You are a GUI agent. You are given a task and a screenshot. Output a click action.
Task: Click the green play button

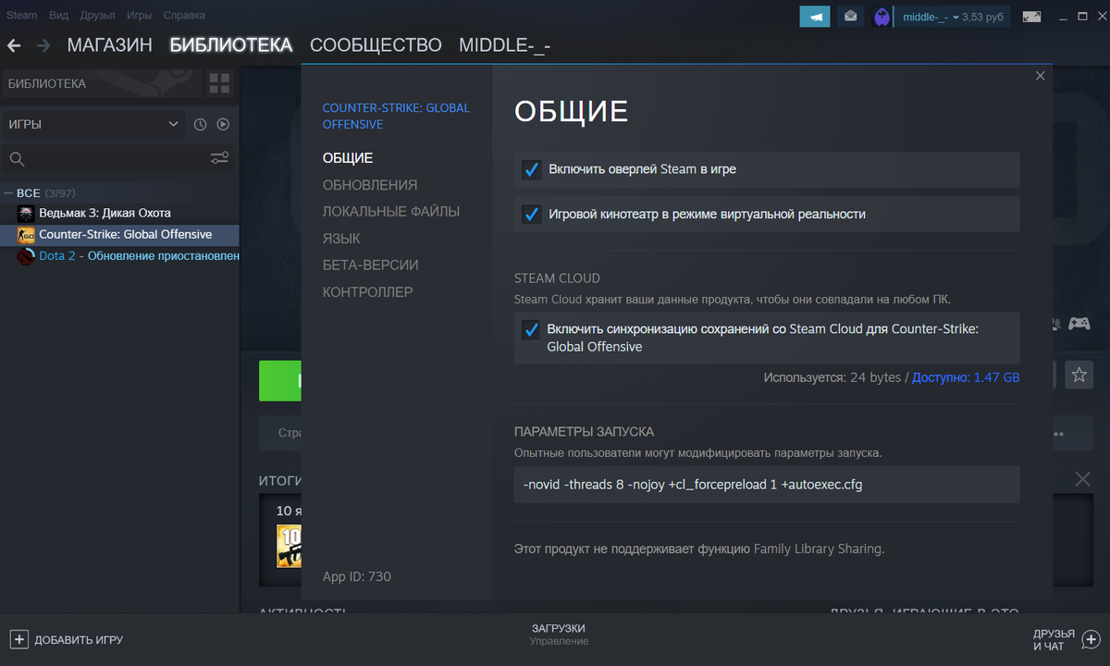click(x=279, y=380)
